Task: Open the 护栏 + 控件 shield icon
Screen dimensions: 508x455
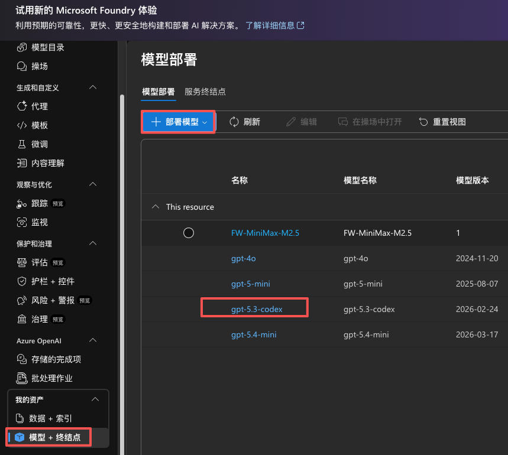Action: (22, 281)
